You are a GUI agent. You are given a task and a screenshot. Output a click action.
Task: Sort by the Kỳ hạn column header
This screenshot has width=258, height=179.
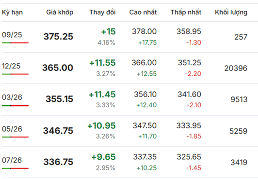12,13
